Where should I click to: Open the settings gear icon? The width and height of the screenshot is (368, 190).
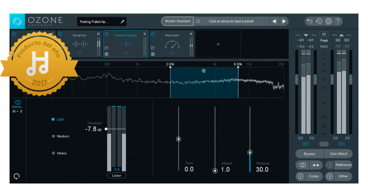pyautogui.click(x=328, y=21)
